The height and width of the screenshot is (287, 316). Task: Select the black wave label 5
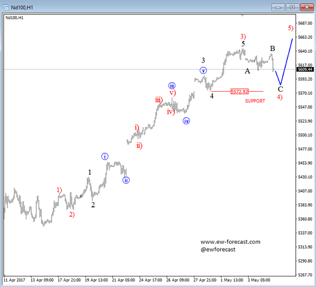click(243, 44)
